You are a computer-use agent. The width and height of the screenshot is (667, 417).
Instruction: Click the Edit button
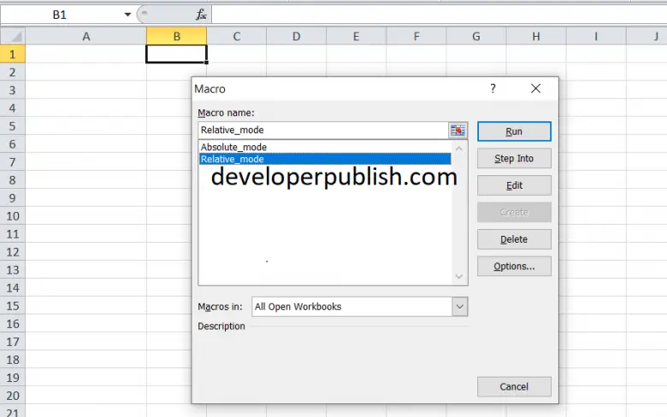coord(514,185)
